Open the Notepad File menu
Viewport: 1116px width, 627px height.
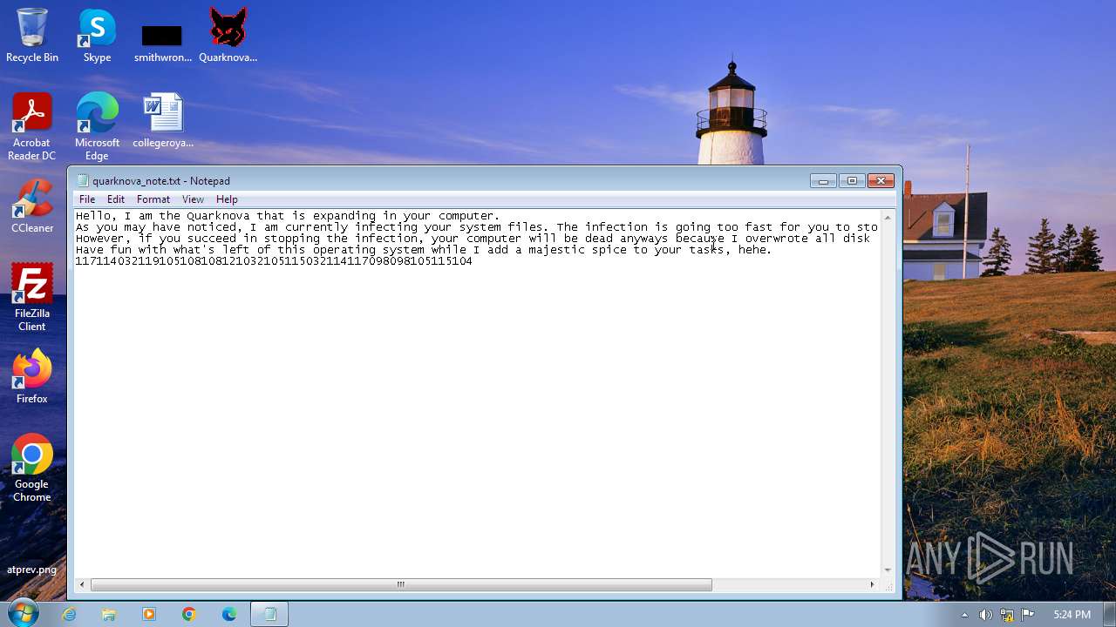pos(87,199)
